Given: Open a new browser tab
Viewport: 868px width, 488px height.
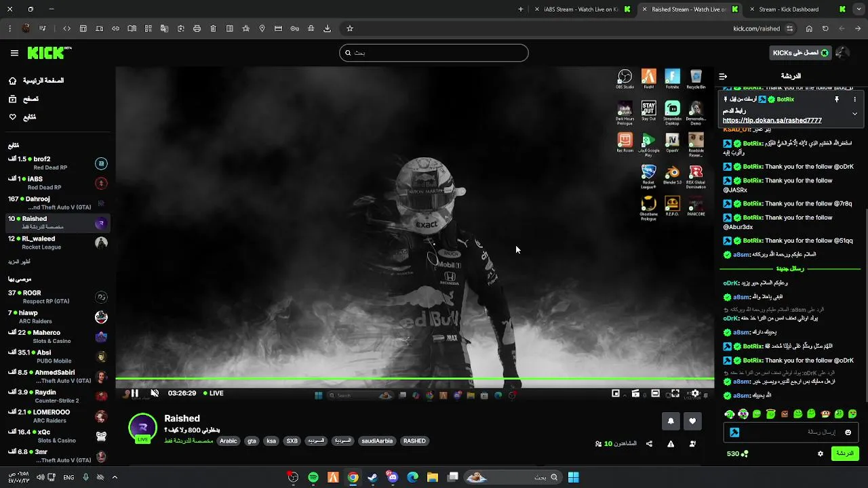Looking at the screenshot, I should click(x=520, y=9).
